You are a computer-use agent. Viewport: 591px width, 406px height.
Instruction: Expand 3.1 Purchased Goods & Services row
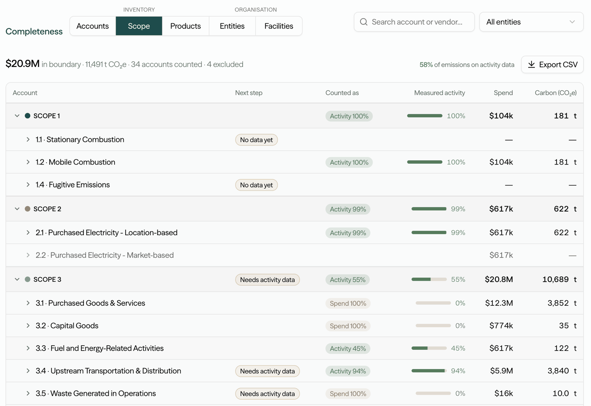tap(28, 303)
